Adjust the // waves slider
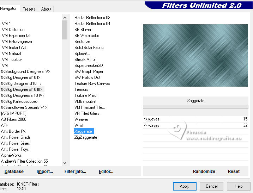 pos(195,125)
